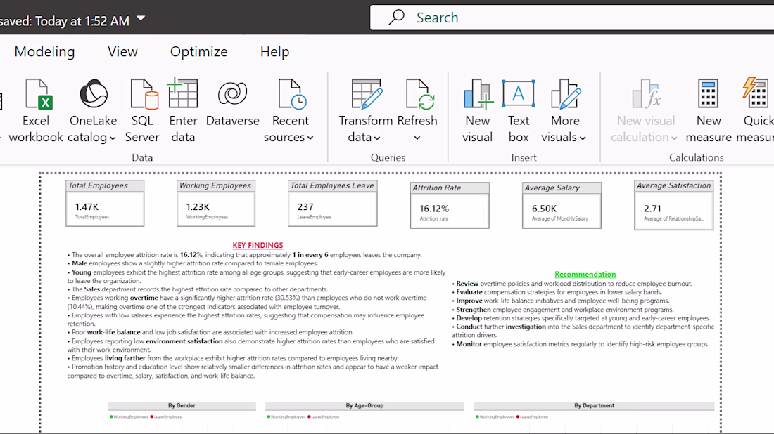774x434 pixels.
Task: Switch to the View ribbon tab
Action: 122,52
